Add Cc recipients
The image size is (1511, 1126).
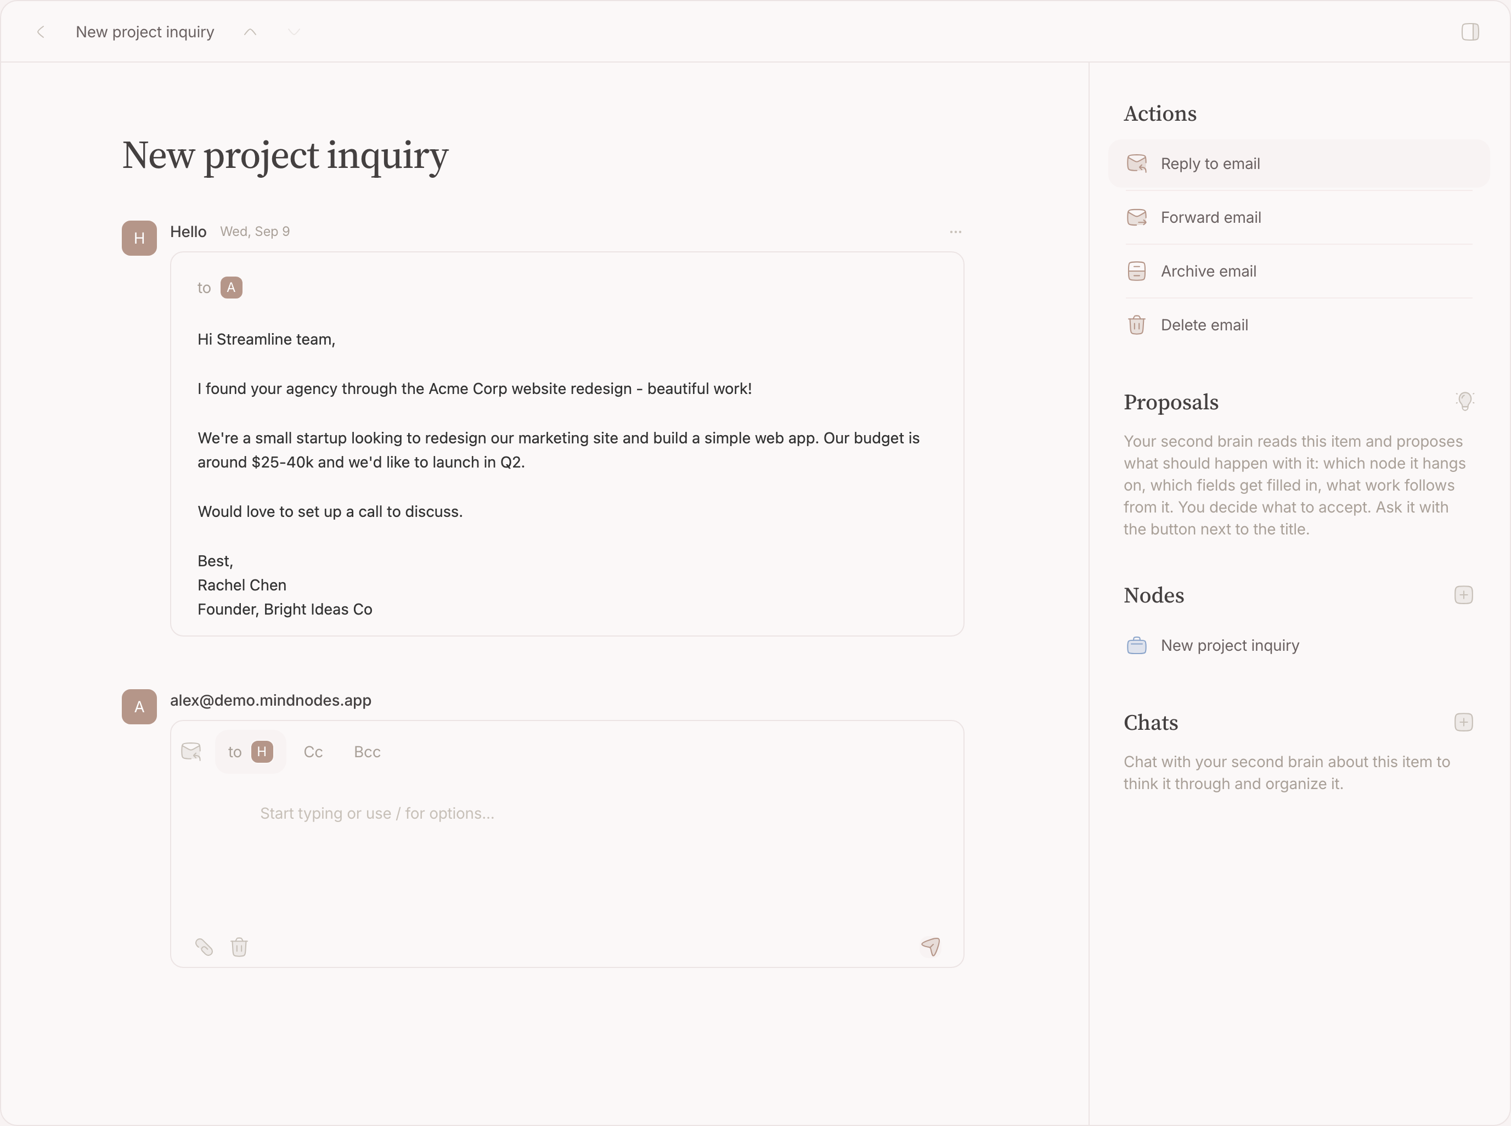point(313,752)
